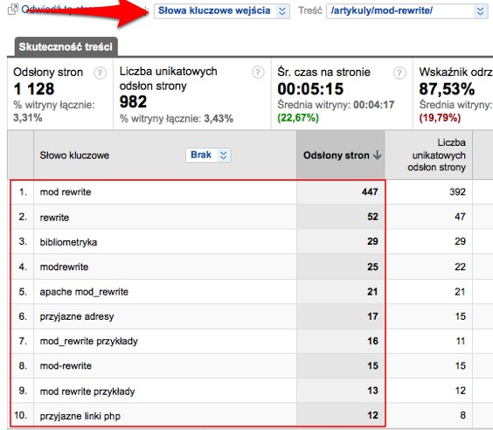493x430 pixels.
Task: Click the pageviews value 13 in row 9
Action: coord(372,391)
